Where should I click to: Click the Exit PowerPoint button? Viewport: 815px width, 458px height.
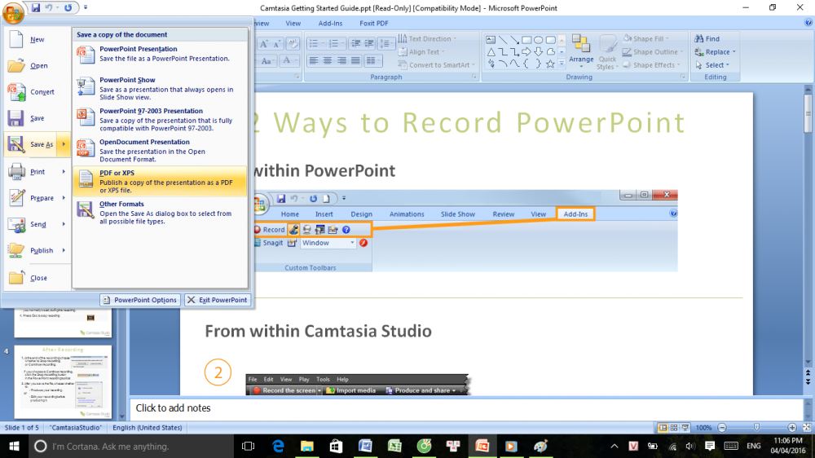[x=218, y=300]
